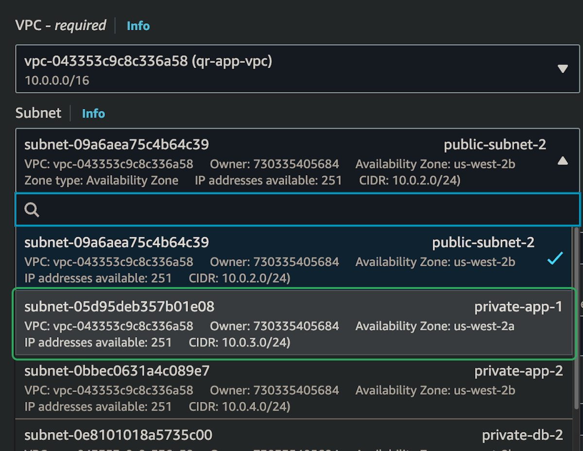
Task: Choose the private-db-2 subnet option
Action: click(295, 435)
